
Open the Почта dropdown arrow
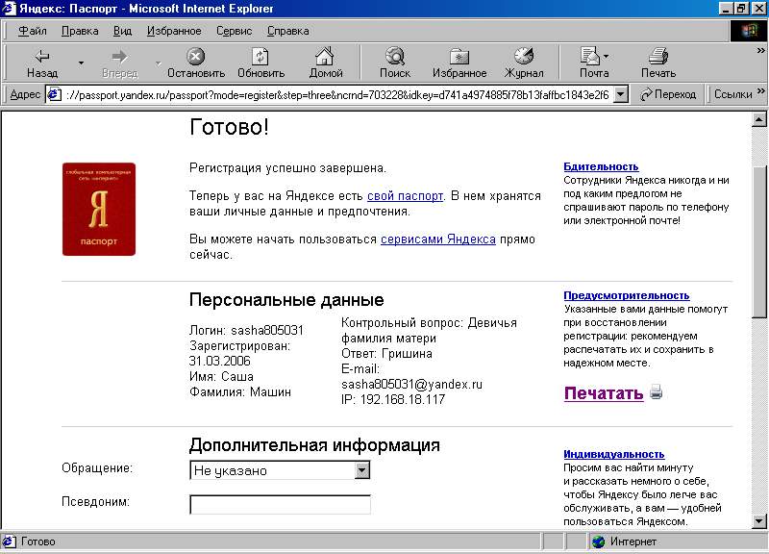coord(607,57)
